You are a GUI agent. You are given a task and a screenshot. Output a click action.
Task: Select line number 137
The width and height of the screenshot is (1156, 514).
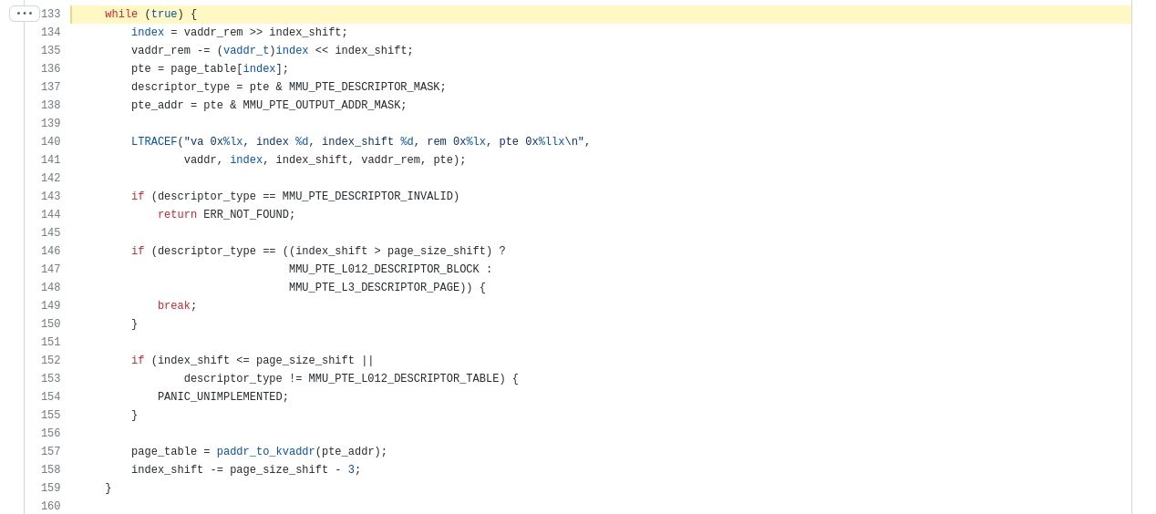pyautogui.click(x=51, y=87)
